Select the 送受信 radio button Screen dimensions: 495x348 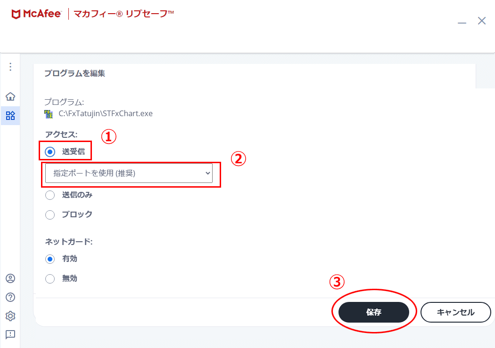pos(50,152)
